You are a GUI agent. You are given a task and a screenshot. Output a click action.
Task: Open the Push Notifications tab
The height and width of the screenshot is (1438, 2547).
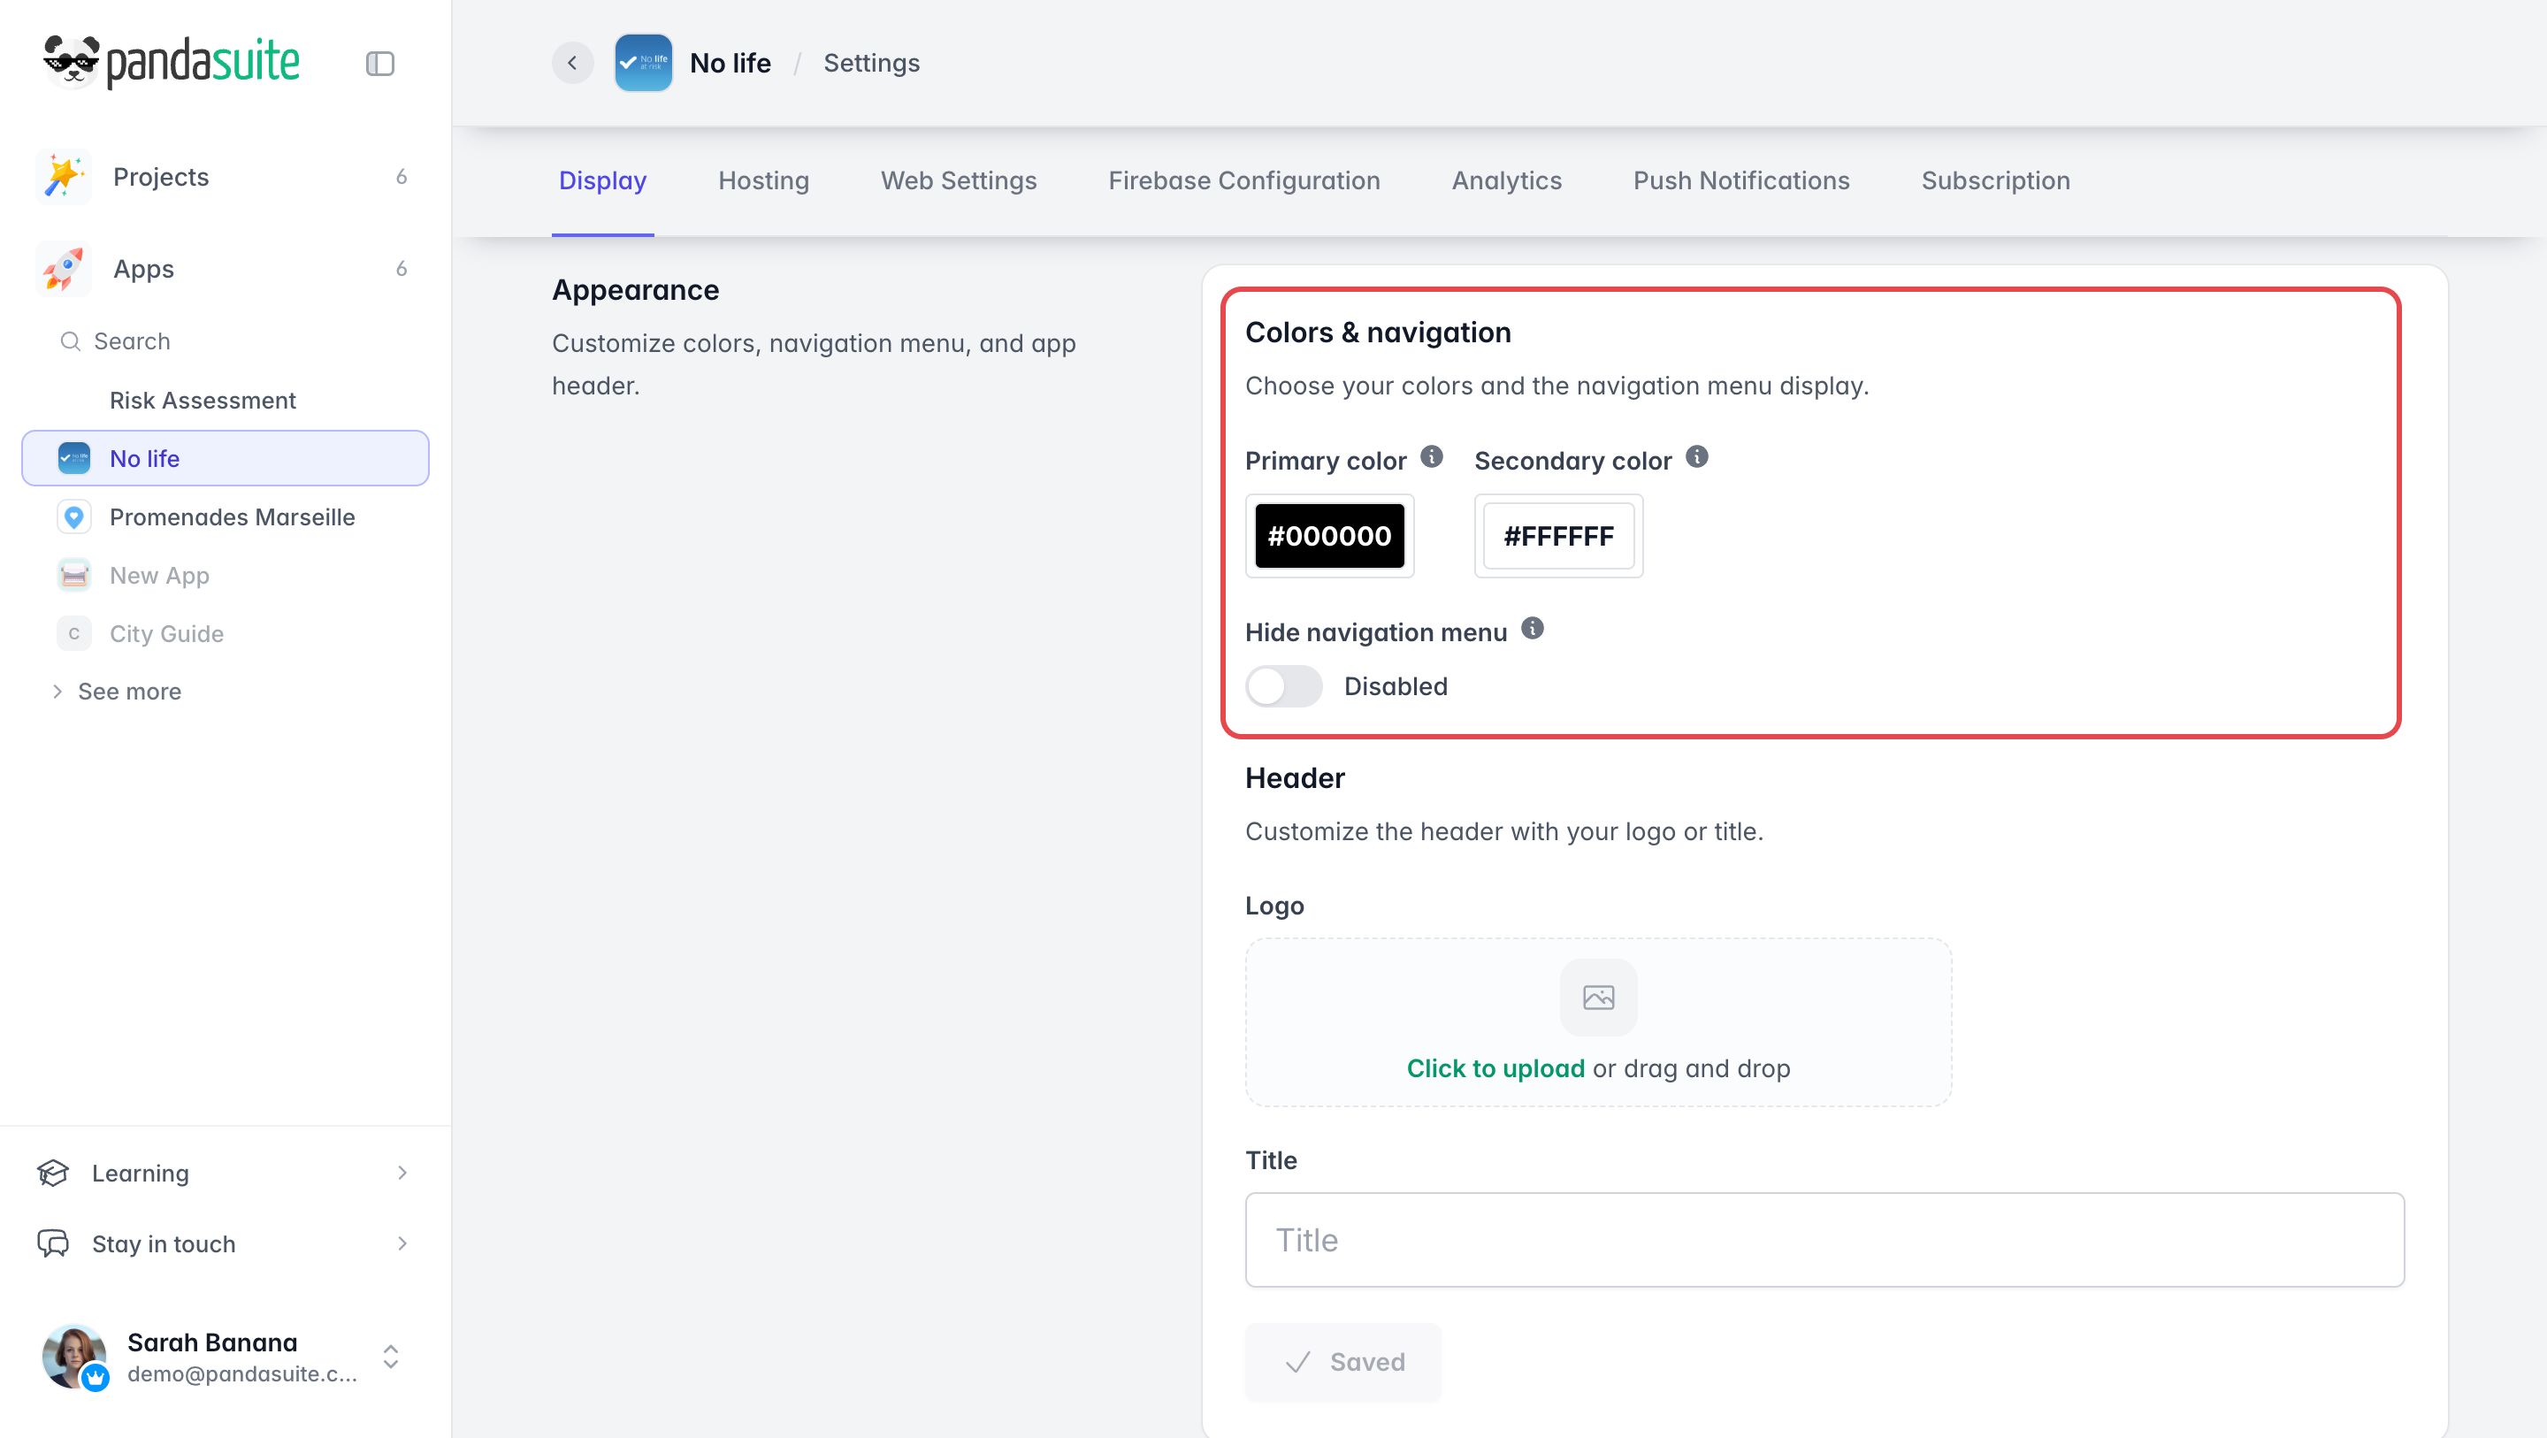click(1741, 181)
